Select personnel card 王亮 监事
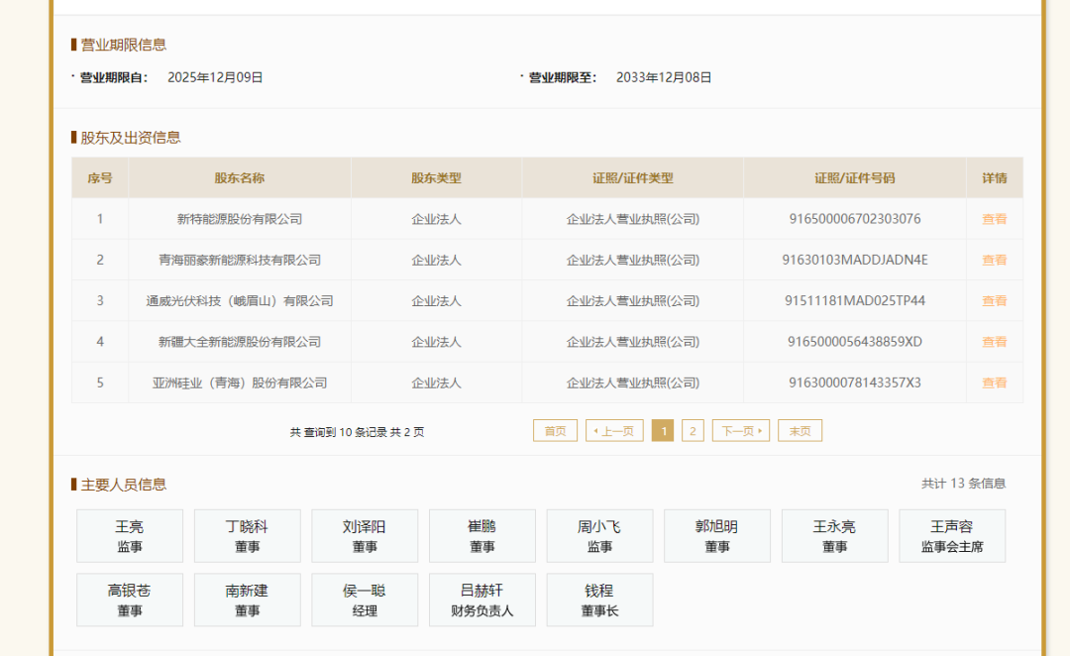This screenshot has width=1070, height=656. [x=130, y=536]
